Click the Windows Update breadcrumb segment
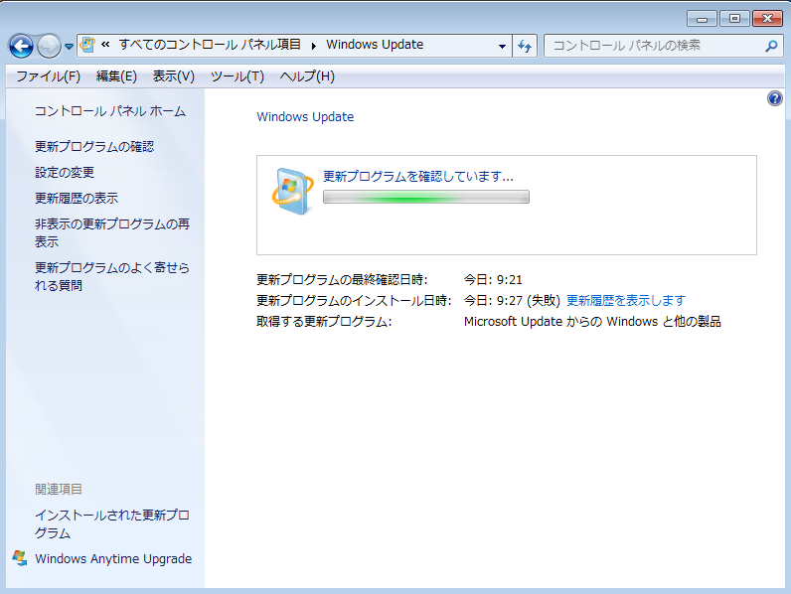This screenshot has width=791, height=594. (x=375, y=45)
